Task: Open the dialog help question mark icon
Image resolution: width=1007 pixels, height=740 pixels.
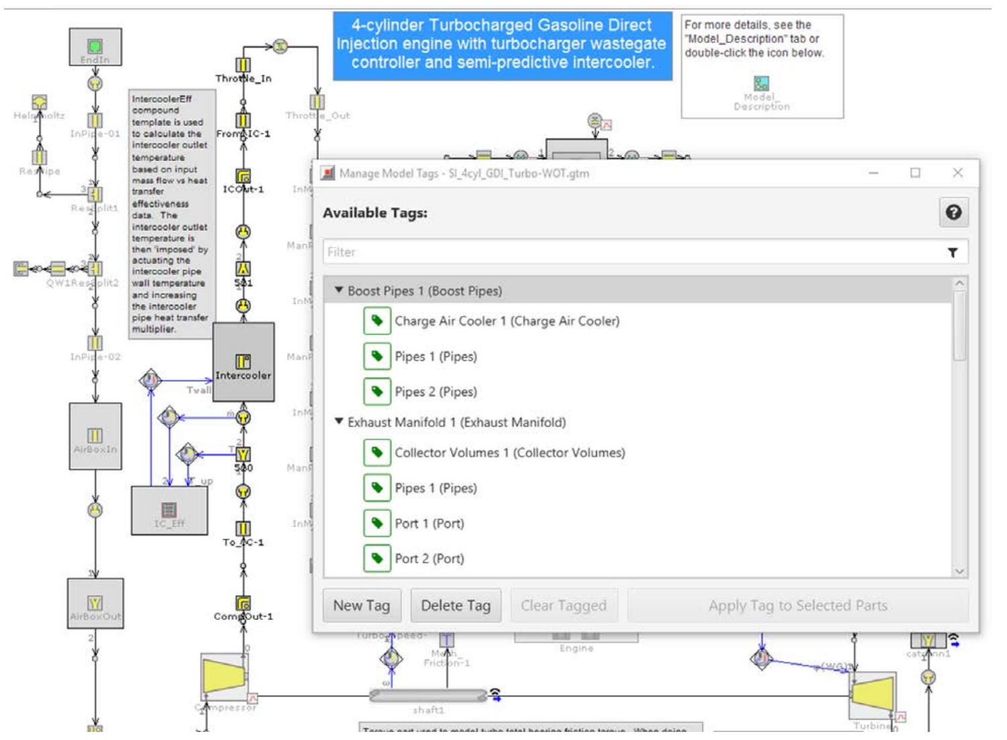Action: [x=954, y=212]
